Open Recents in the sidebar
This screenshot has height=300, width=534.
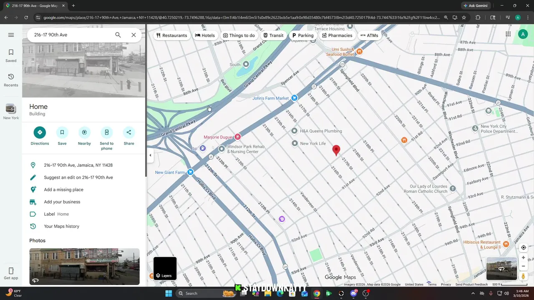click(11, 80)
